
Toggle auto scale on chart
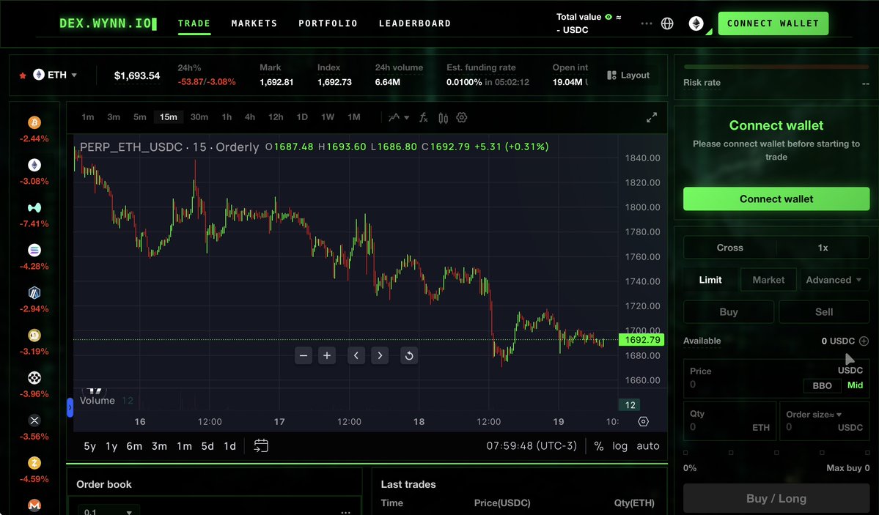[648, 446]
